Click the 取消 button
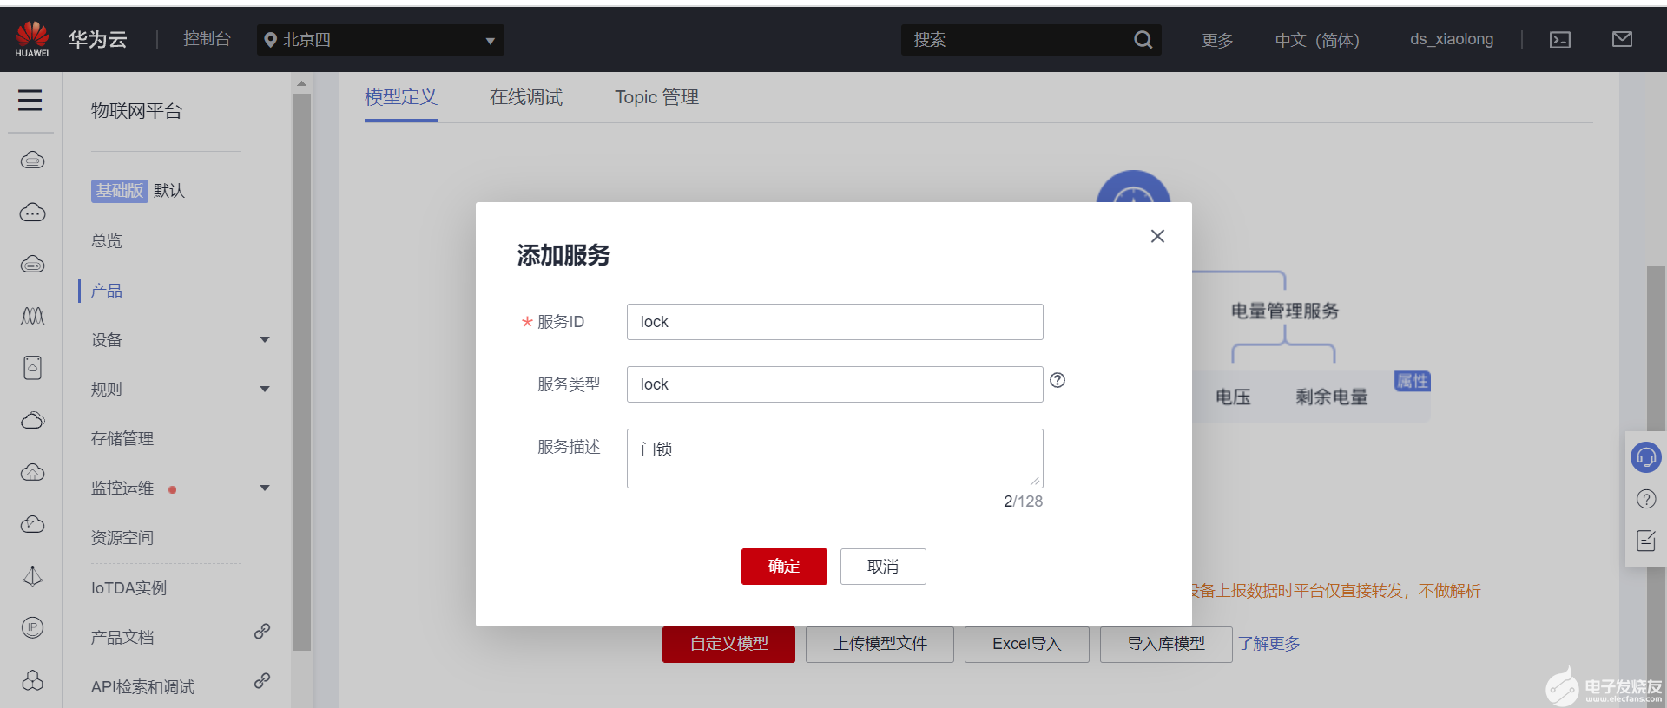This screenshot has width=1667, height=708. pos(883,567)
